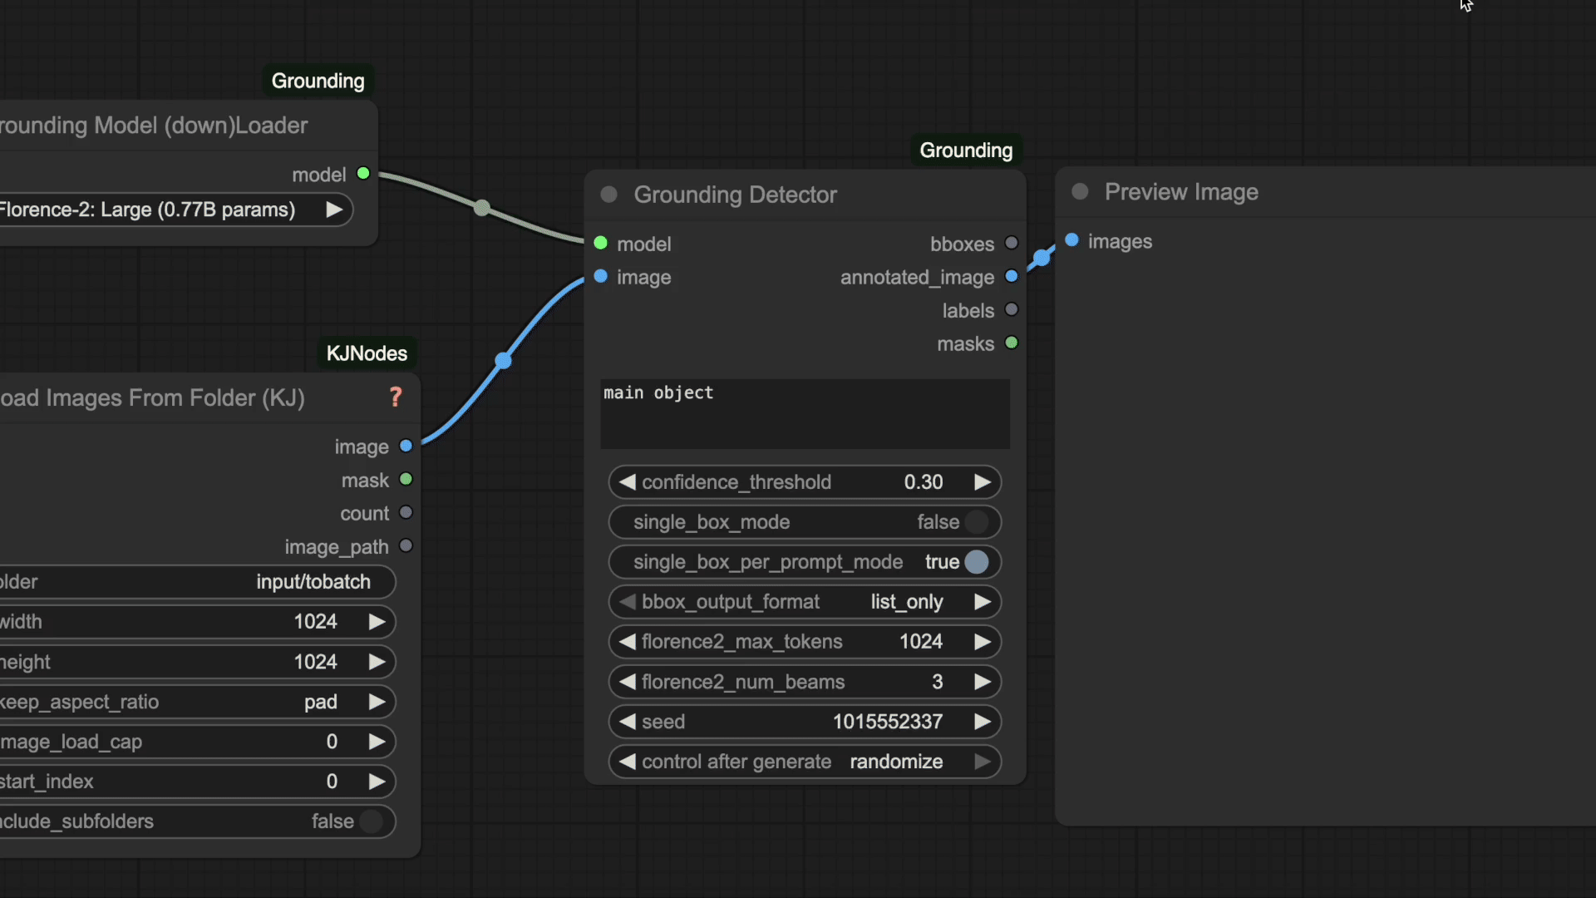Select next keep_aspect_ratio option
Viewport: 1596px width, 898px height.
(377, 702)
